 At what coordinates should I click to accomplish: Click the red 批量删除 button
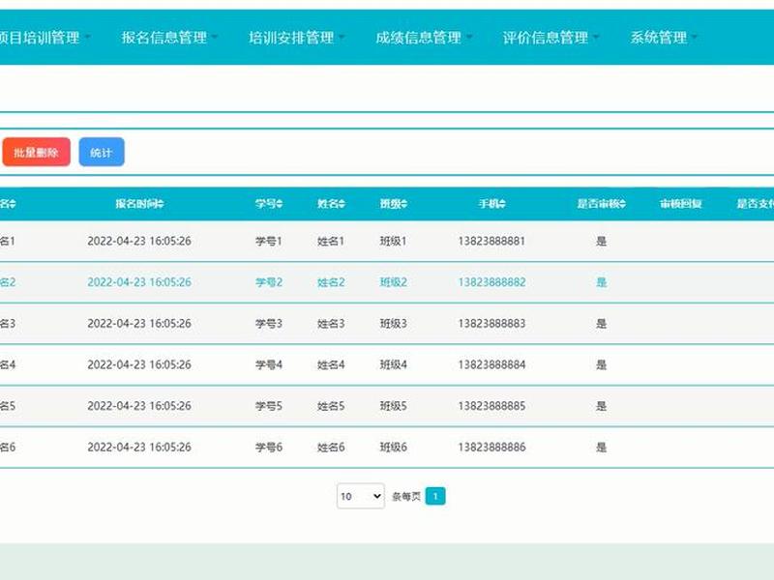point(36,152)
